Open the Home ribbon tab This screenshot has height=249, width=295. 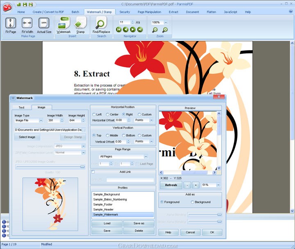(x=21, y=12)
